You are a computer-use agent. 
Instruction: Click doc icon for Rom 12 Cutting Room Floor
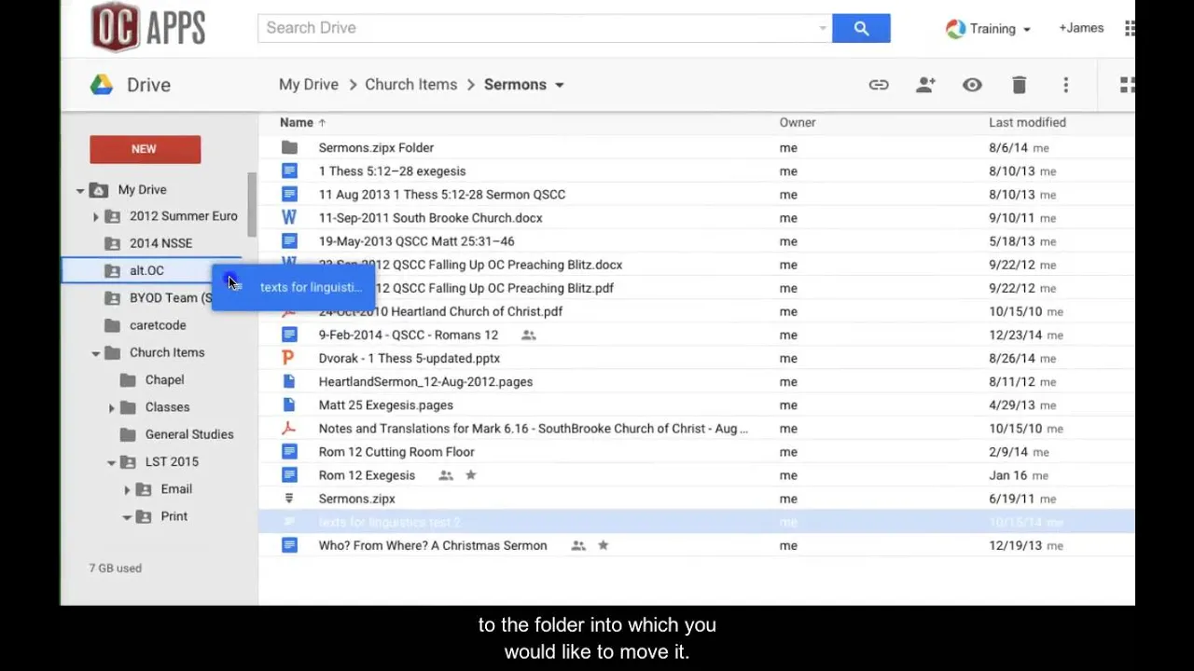pyautogui.click(x=289, y=452)
